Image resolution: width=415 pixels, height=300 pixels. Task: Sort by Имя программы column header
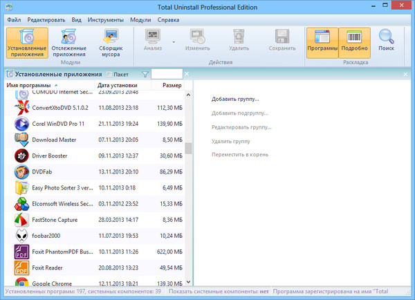(x=28, y=86)
